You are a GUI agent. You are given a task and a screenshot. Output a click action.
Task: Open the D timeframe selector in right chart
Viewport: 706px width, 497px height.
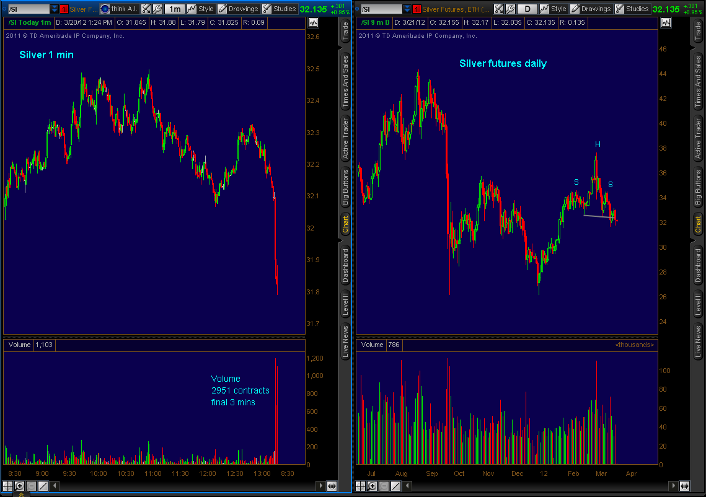click(x=527, y=9)
